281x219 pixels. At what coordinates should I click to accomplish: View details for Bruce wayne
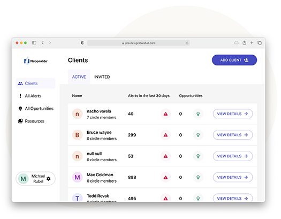(x=233, y=135)
